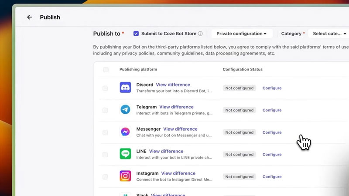The image size is (349, 196).
Task: Click the Telegram platform icon
Action: tap(125, 110)
